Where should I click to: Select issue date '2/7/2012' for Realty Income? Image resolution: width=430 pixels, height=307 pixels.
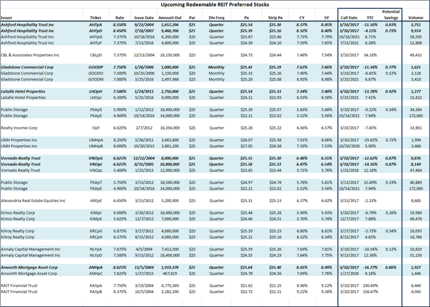(144, 128)
